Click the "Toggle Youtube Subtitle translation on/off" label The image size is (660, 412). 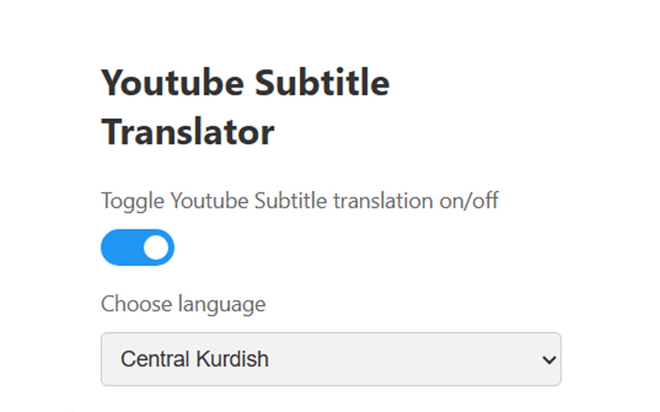click(x=299, y=200)
